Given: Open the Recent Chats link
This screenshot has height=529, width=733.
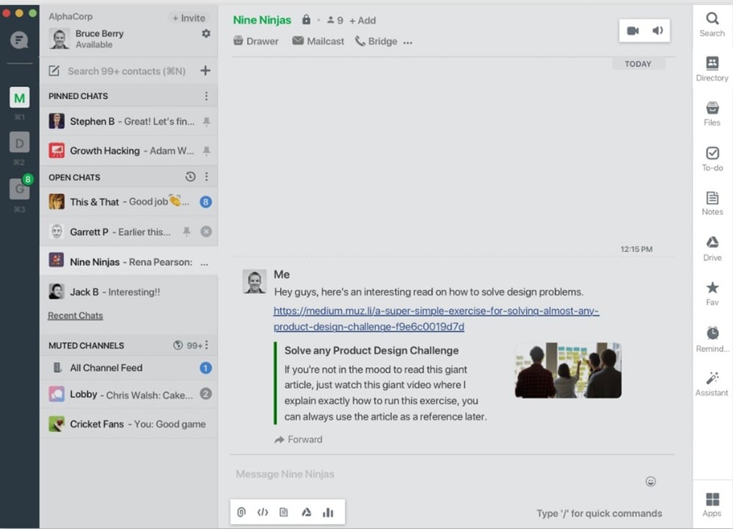Looking at the screenshot, I should [75, 316].
